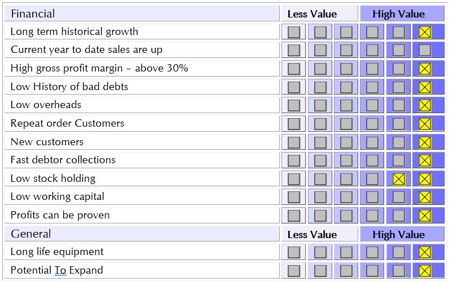Tick the fourth checkbox in New customers row

point(372,142)
